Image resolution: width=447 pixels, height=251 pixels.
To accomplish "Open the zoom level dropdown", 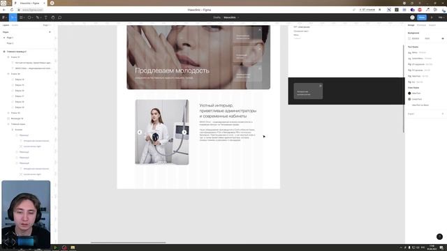I will (x=441, y=17).
